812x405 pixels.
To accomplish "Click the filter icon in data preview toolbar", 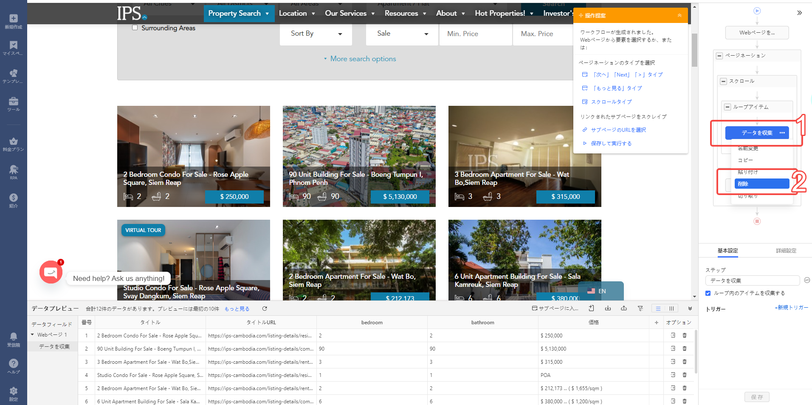I will pyautogui.click(x=640, y=309).
